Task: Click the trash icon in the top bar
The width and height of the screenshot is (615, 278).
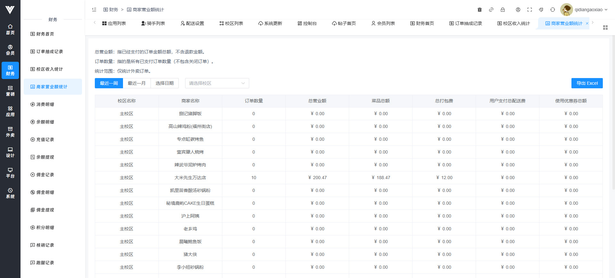Action: [x=480, y=10]
